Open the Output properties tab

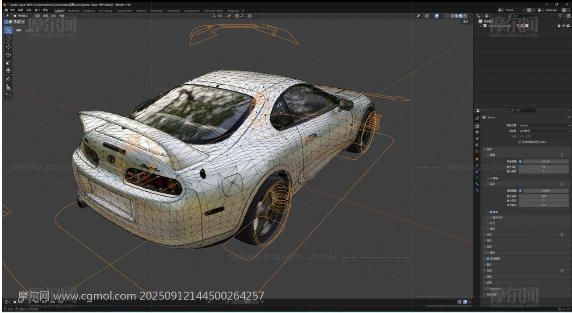click(477, 132)
